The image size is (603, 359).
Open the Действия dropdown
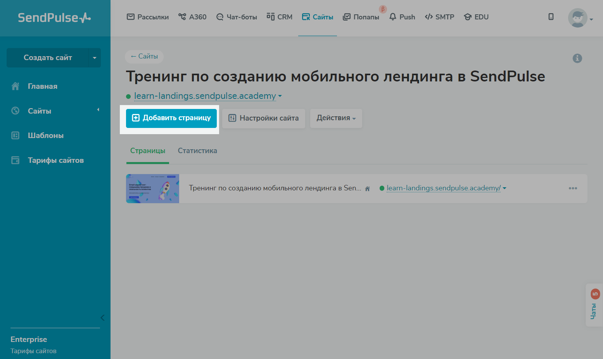[336, 118]
